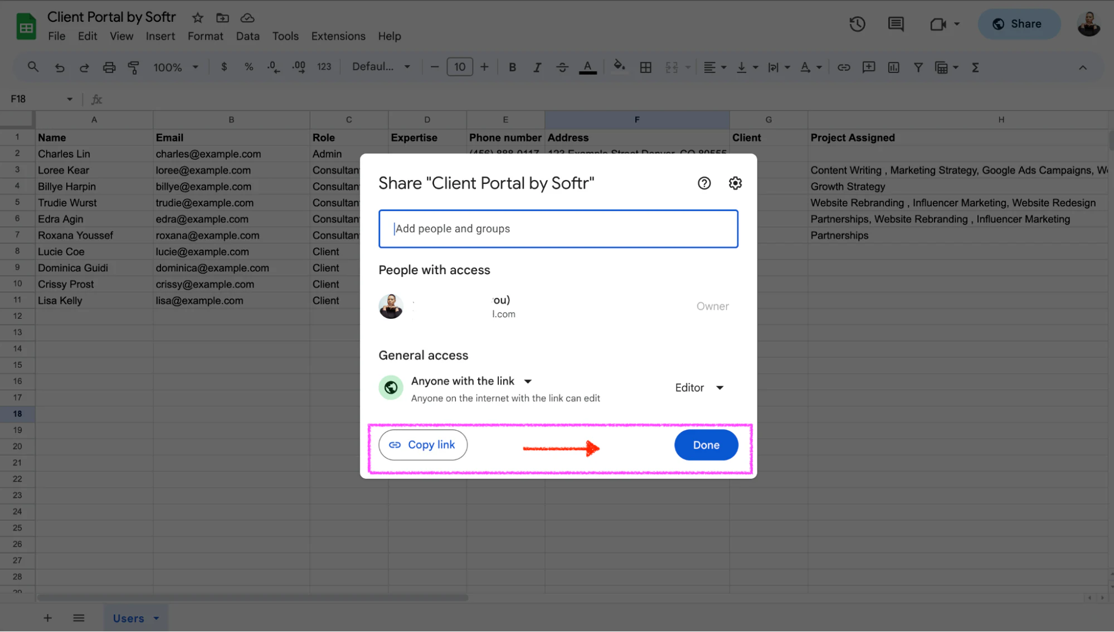This screenshot has height=632, width=1114.
Task: Open the Insert menu
Action: [x=160, y=36]
